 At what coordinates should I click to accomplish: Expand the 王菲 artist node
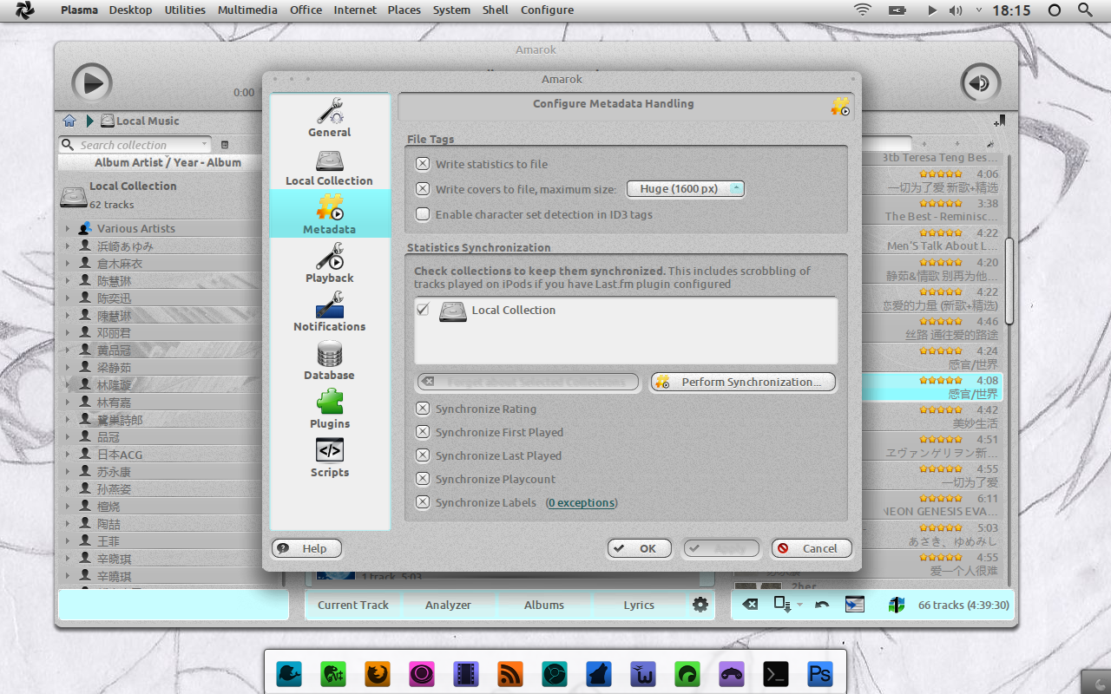(x=67, y=541)
